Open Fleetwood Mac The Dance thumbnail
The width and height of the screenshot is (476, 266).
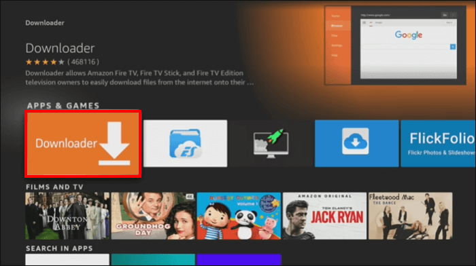[x=411, y=216]
